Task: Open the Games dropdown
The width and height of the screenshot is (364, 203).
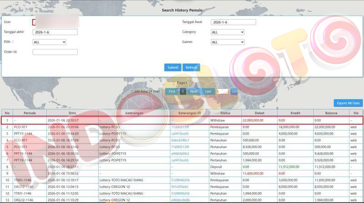Action: (x=227, y=42)
